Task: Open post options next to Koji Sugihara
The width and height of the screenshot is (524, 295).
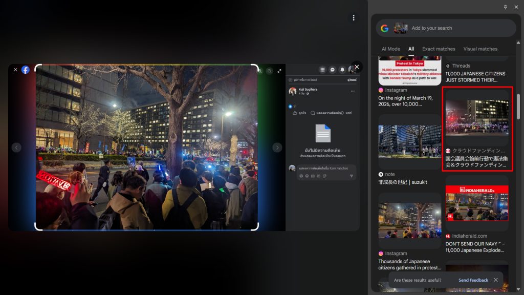Action: pyautogui.click(x=353, y=91)
